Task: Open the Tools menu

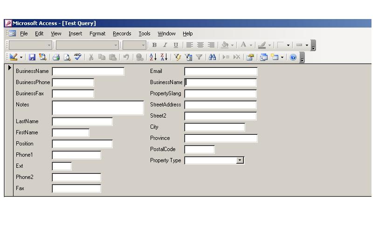Action: [x=144, y=33]
